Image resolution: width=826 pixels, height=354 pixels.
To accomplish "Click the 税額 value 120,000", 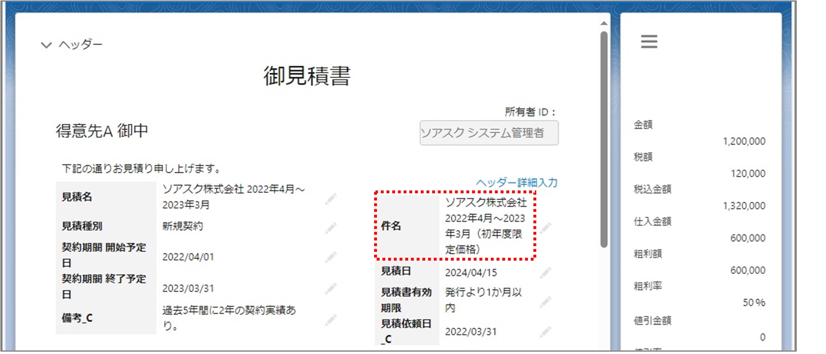I will click(748, 174).
